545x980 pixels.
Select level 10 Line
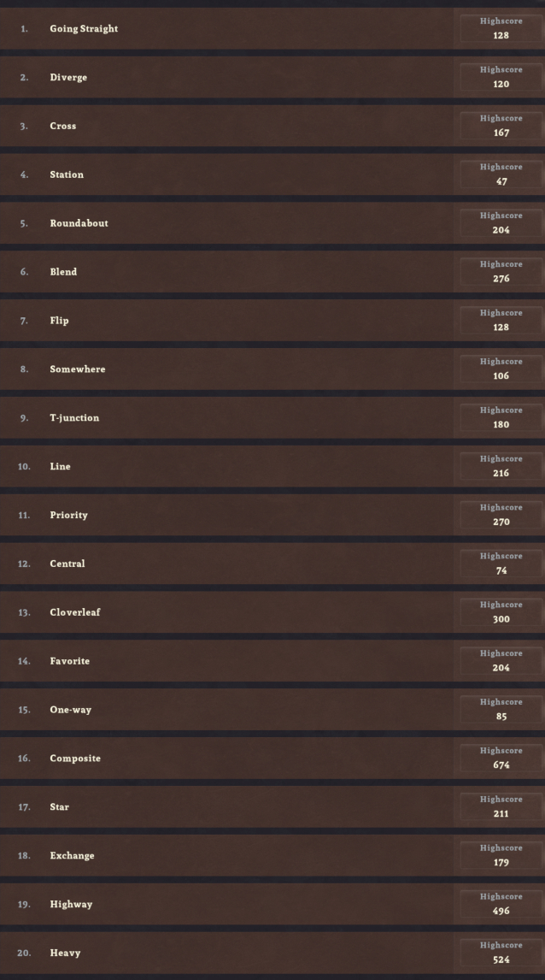click(272, 466)
